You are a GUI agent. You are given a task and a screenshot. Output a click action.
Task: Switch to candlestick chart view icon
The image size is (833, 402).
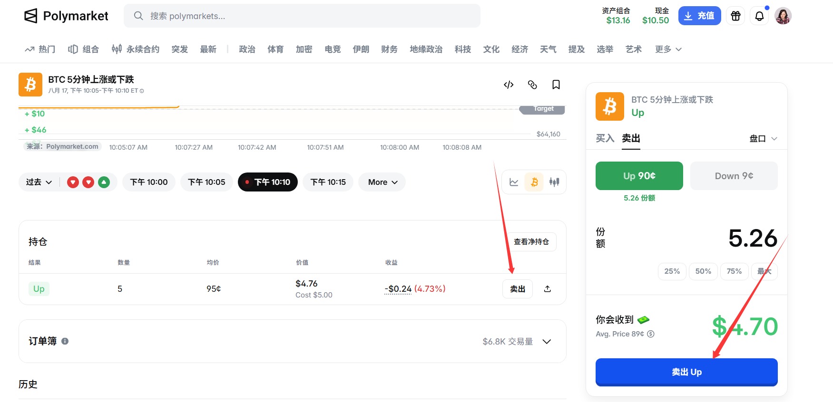[x=554, y=182]
